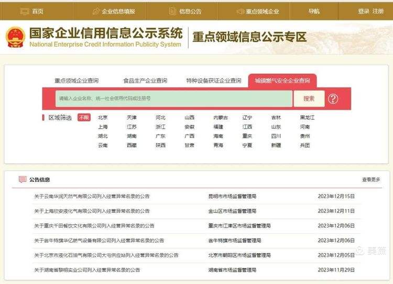Select 云南 region filter

point(103,145)
